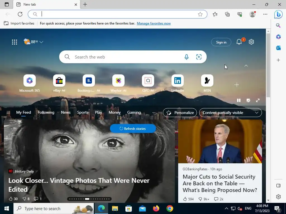This screenshot has width=286, height=214.
Task: Open File Explorer from taskbar
Action: pyautogui.click(x=115, y=208)
